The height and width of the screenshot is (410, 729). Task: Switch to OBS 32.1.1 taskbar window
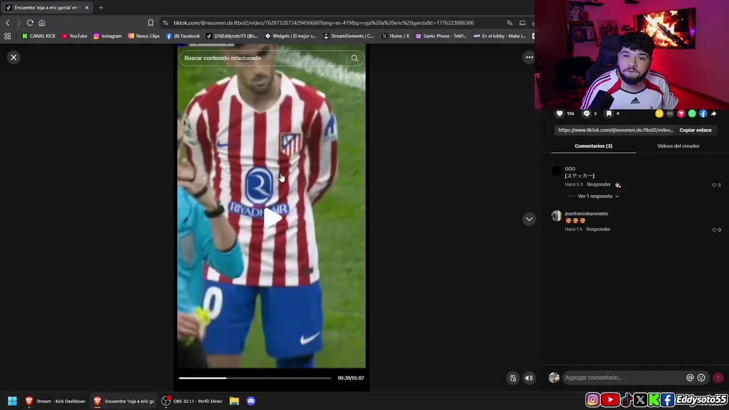point(192,401)
